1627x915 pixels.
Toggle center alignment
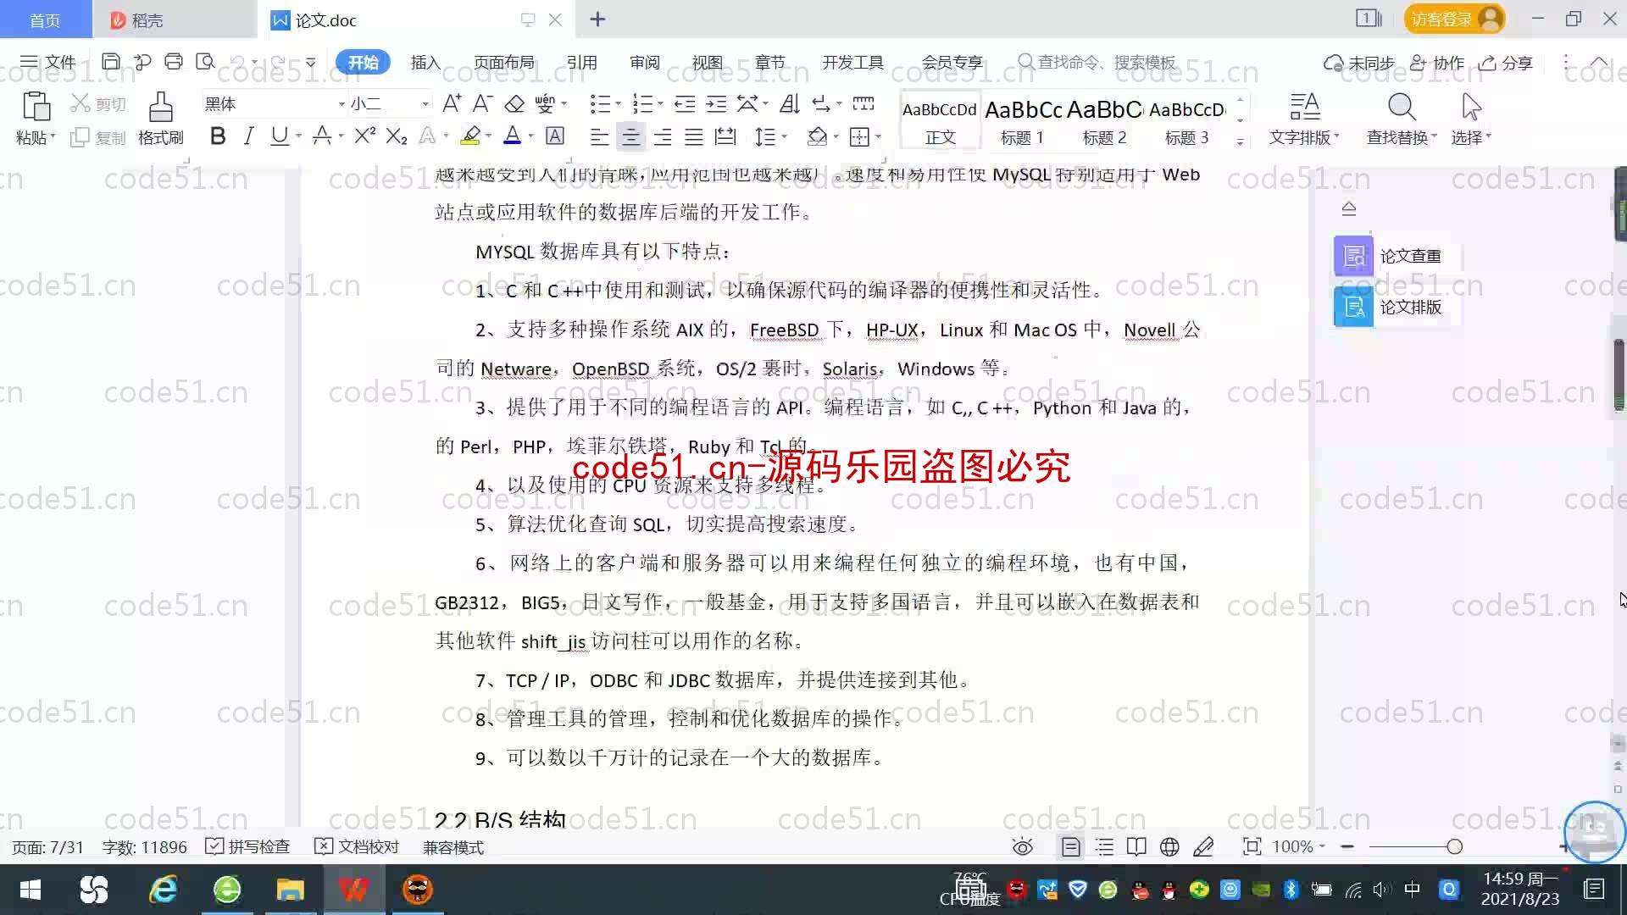[630, 136]
